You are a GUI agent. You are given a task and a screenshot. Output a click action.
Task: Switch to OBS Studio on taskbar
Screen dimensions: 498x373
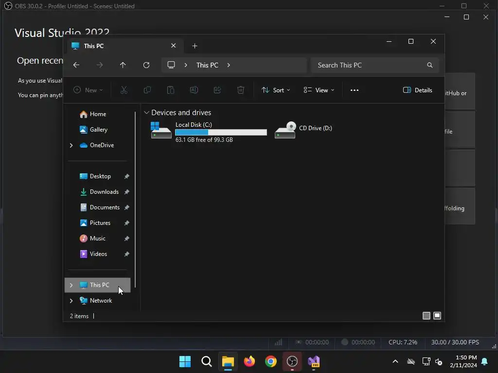[x=292, y=361]
